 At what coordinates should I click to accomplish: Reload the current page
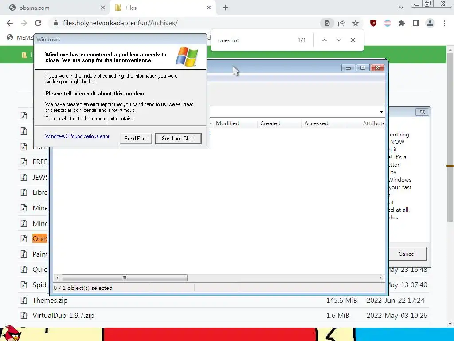[x=38, y=23]
